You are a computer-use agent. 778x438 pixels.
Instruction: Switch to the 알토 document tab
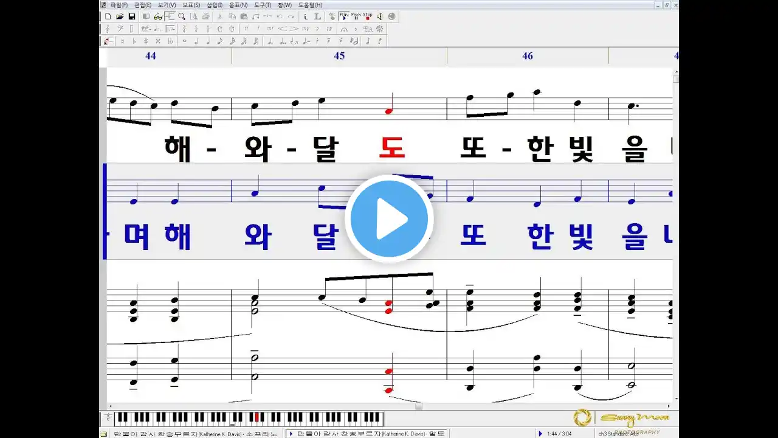pyautogui.click(x=367, y=433)
